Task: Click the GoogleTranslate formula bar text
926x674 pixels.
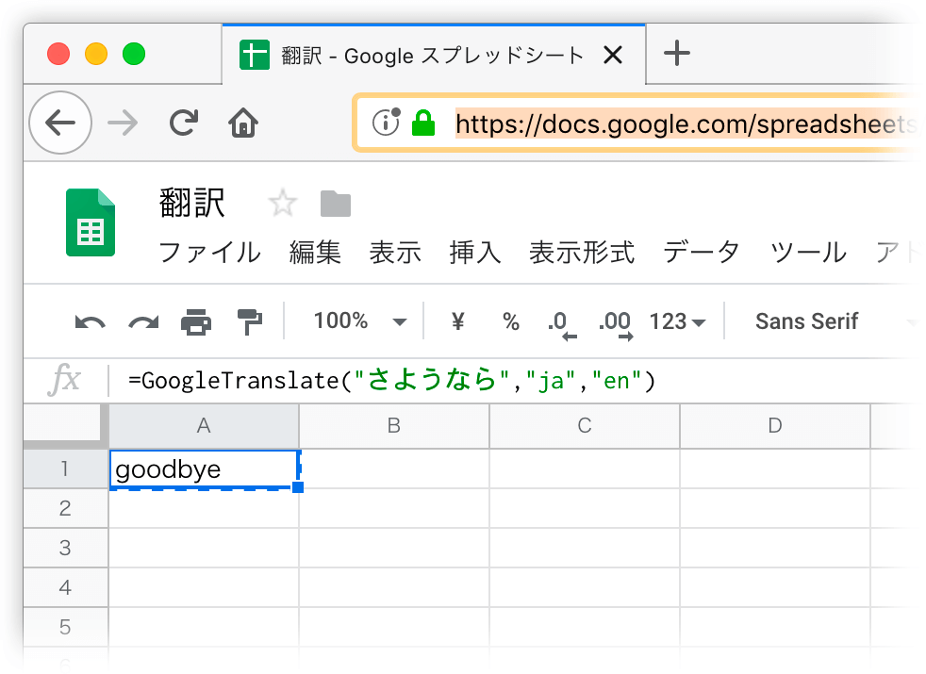Action: (x=392, y=380)
